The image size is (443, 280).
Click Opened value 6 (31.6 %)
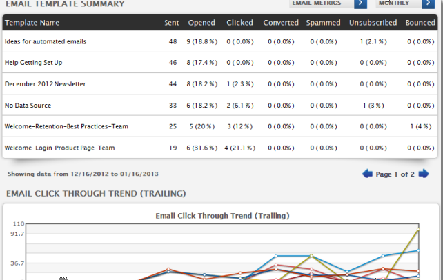click(202, 148)
